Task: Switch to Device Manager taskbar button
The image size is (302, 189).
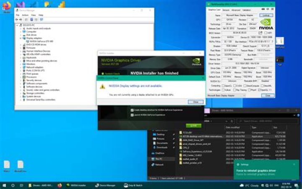Action: pos(105,185)
